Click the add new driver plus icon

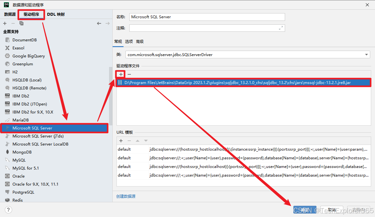(4, 23)
